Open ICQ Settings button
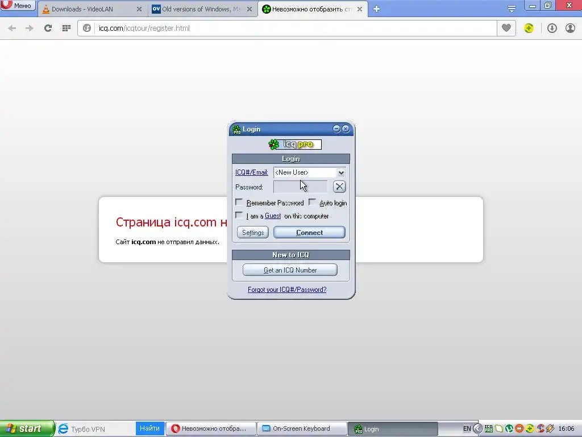This screenshot has height=437, width=582. point(253,233)
